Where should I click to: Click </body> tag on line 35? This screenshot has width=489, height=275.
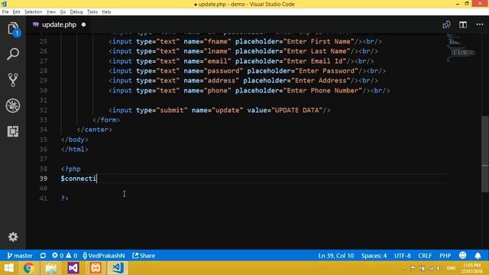75,140
